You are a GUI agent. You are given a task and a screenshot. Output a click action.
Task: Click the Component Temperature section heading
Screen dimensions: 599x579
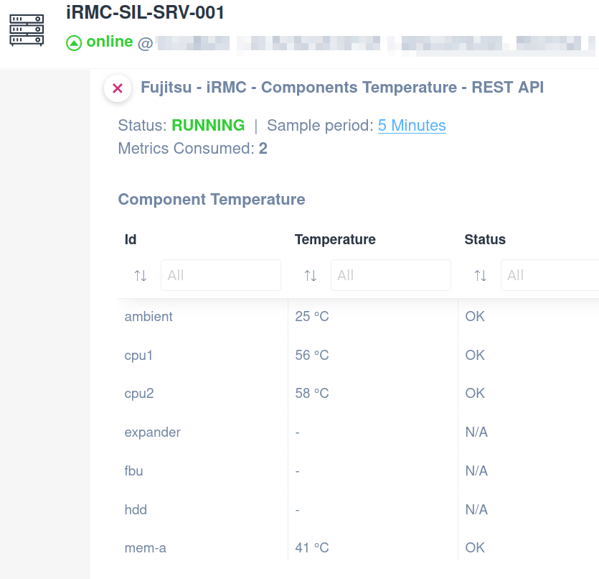click(212, 199)
